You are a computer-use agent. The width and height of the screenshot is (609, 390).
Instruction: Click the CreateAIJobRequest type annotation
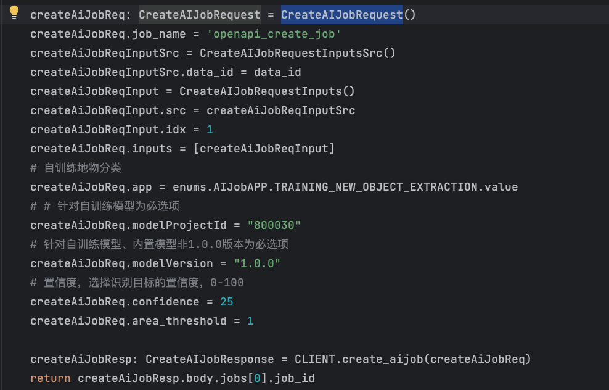[200, 15]
